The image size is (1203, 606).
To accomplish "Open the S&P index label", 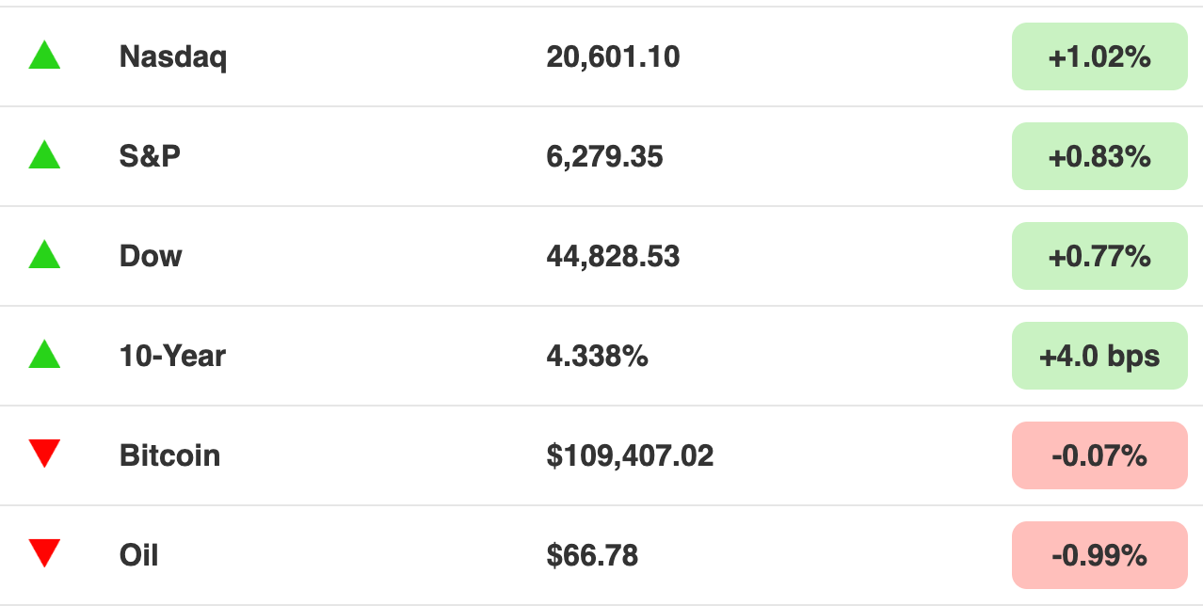I will [150, 156].
